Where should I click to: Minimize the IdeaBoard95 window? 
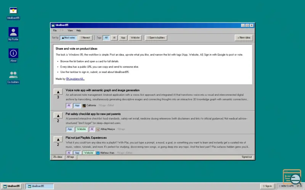[x=243, y=25]
